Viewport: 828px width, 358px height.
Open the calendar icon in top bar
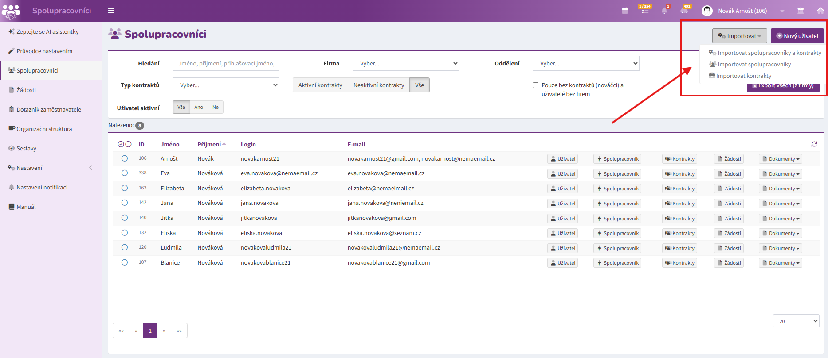[x=625, y=11]
